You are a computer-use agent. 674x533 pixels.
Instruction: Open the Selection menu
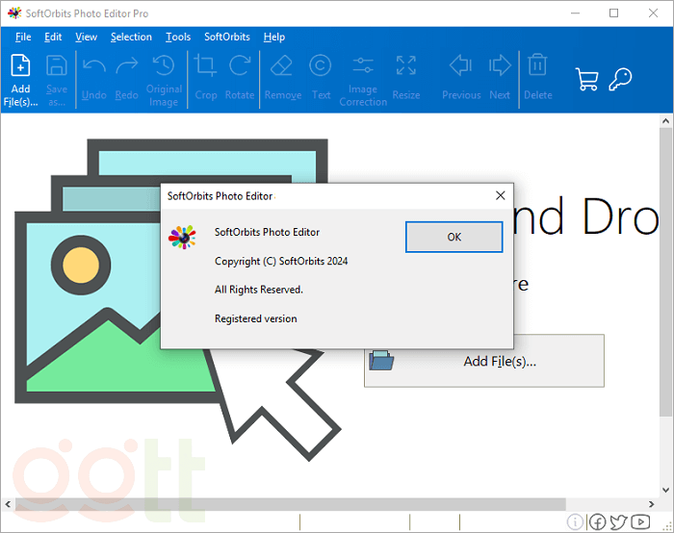[x=131, y=37]
